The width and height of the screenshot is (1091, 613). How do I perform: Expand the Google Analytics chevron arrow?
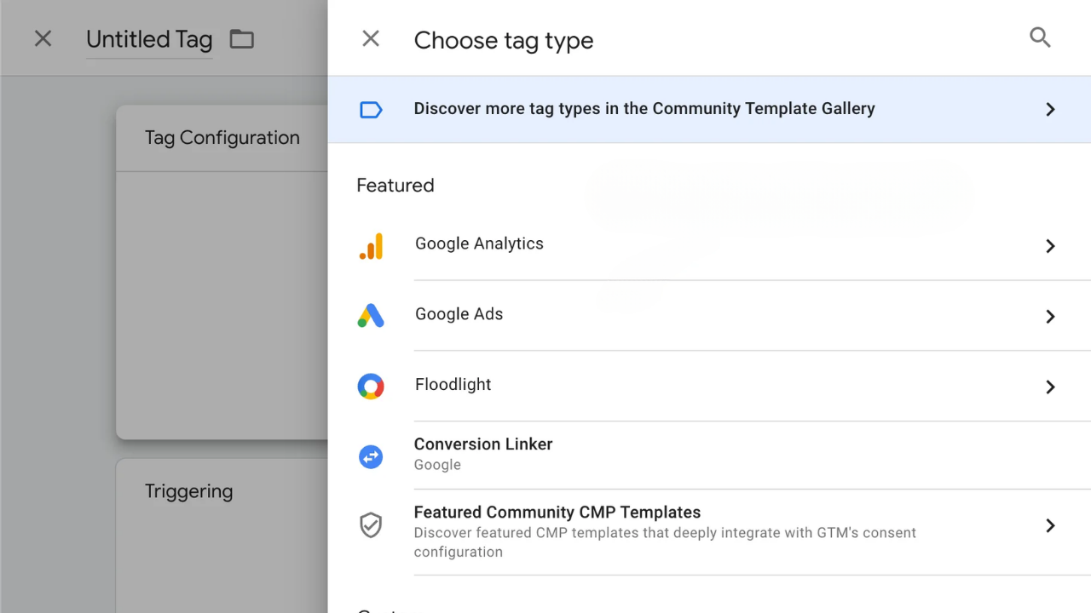(x=1050, y=246)
